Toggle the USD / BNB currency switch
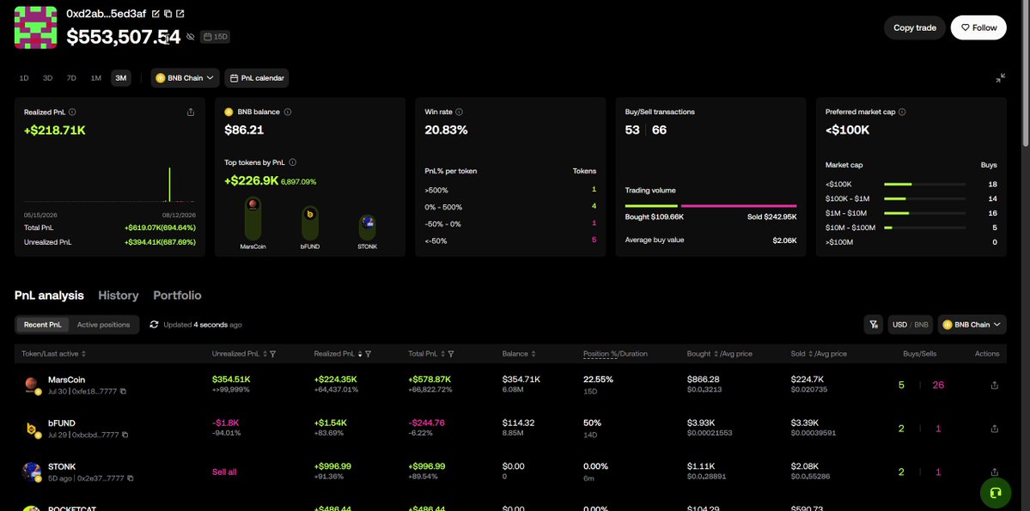Image resolution: width=1030 pixels, height=511 pixels. coord(911,325)
